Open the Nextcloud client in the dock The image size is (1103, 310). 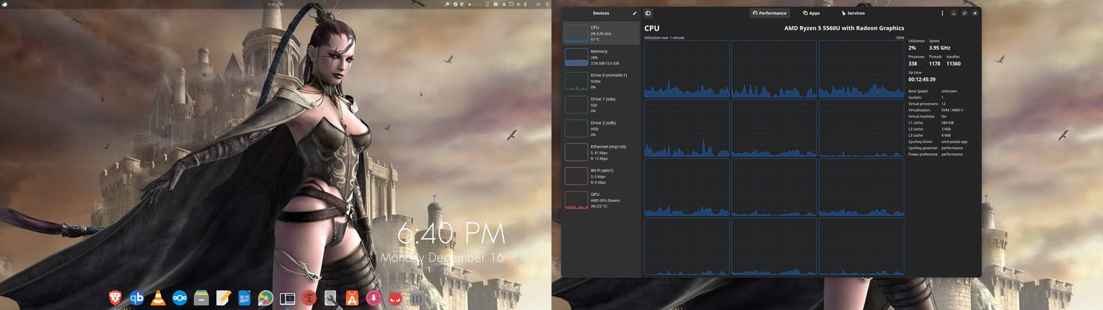coord(180,297)
